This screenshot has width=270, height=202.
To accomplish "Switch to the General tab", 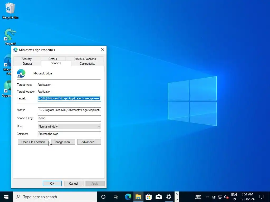I will coord(27,64).
